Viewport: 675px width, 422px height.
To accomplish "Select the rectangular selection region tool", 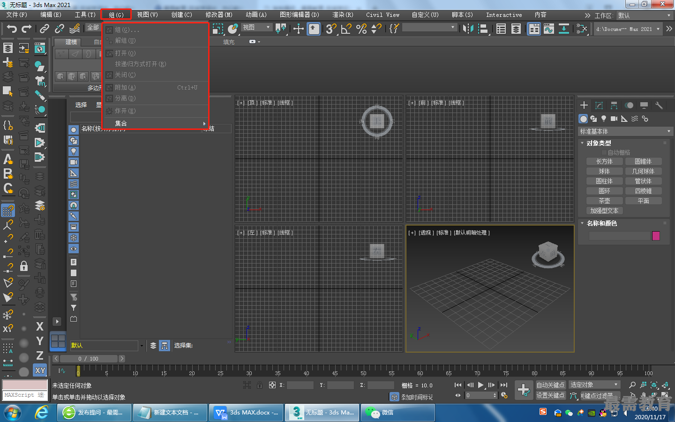I will coord(218,29).
